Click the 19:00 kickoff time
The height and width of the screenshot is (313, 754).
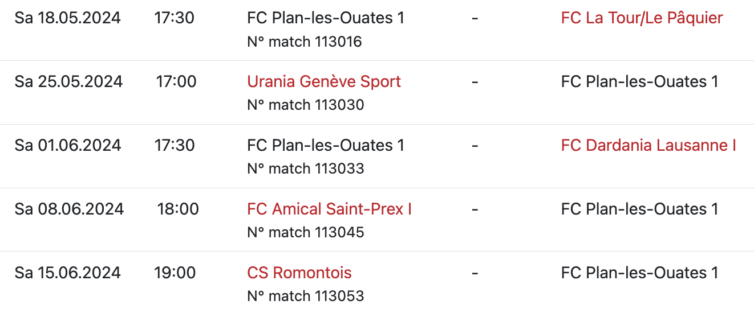(x=175, y=273)
